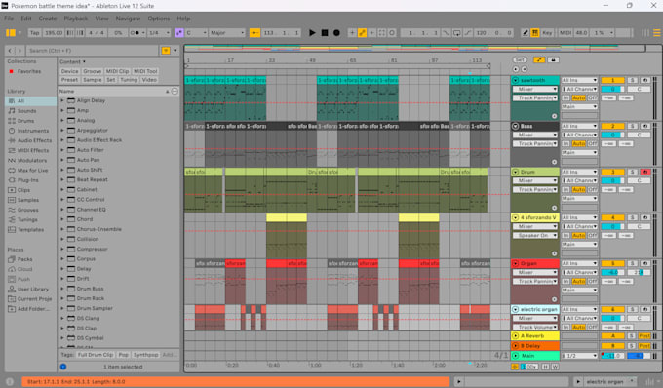
Task: Fold the sawtooth track
Action: (x=516, y=80)
